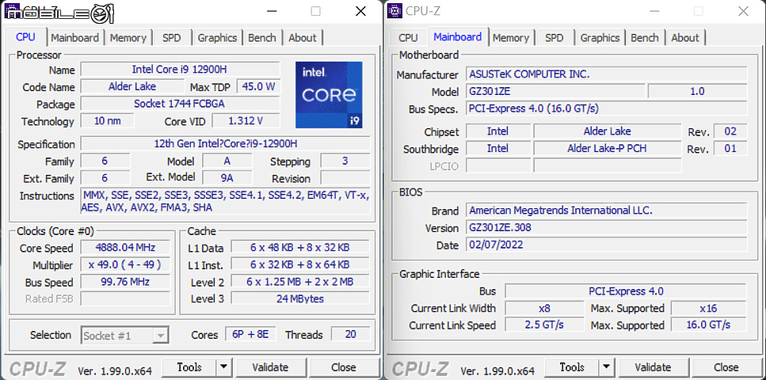Click Level 2 cache value
766x380 pixels.
coord(300,281)
